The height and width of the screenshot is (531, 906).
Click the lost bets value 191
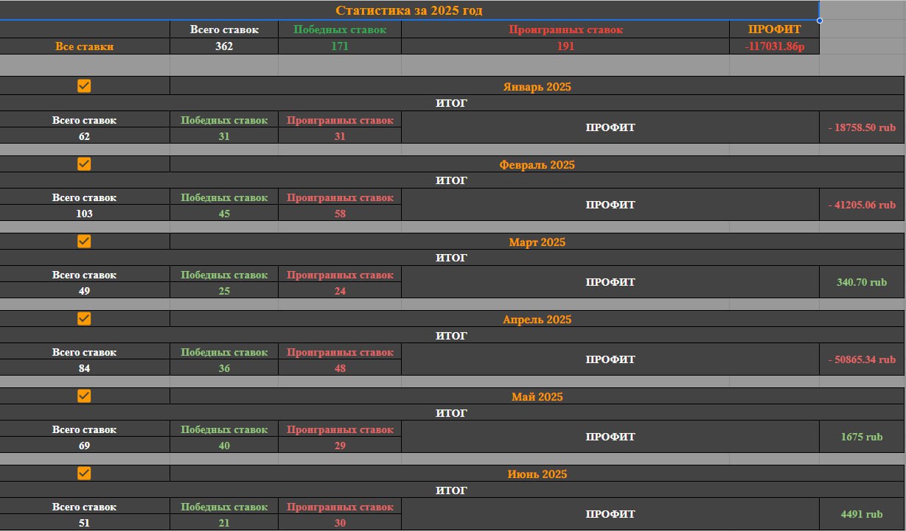pyautogui.click(x=565, y=46)
